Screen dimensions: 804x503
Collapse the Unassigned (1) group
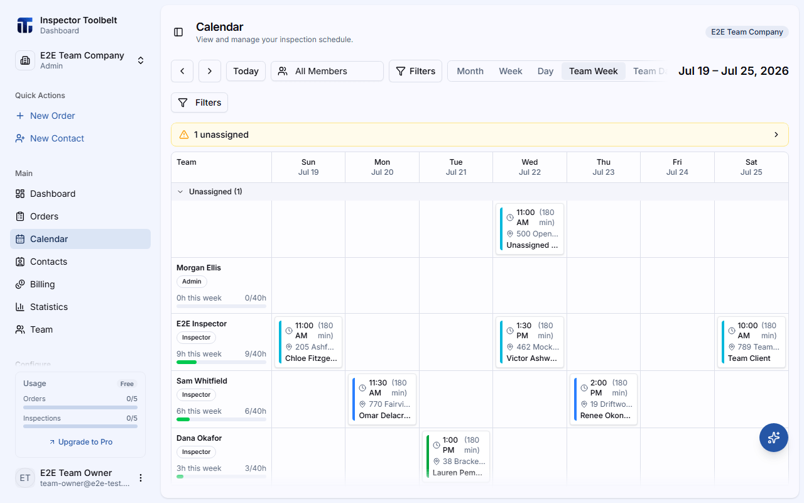pos(180,192)
